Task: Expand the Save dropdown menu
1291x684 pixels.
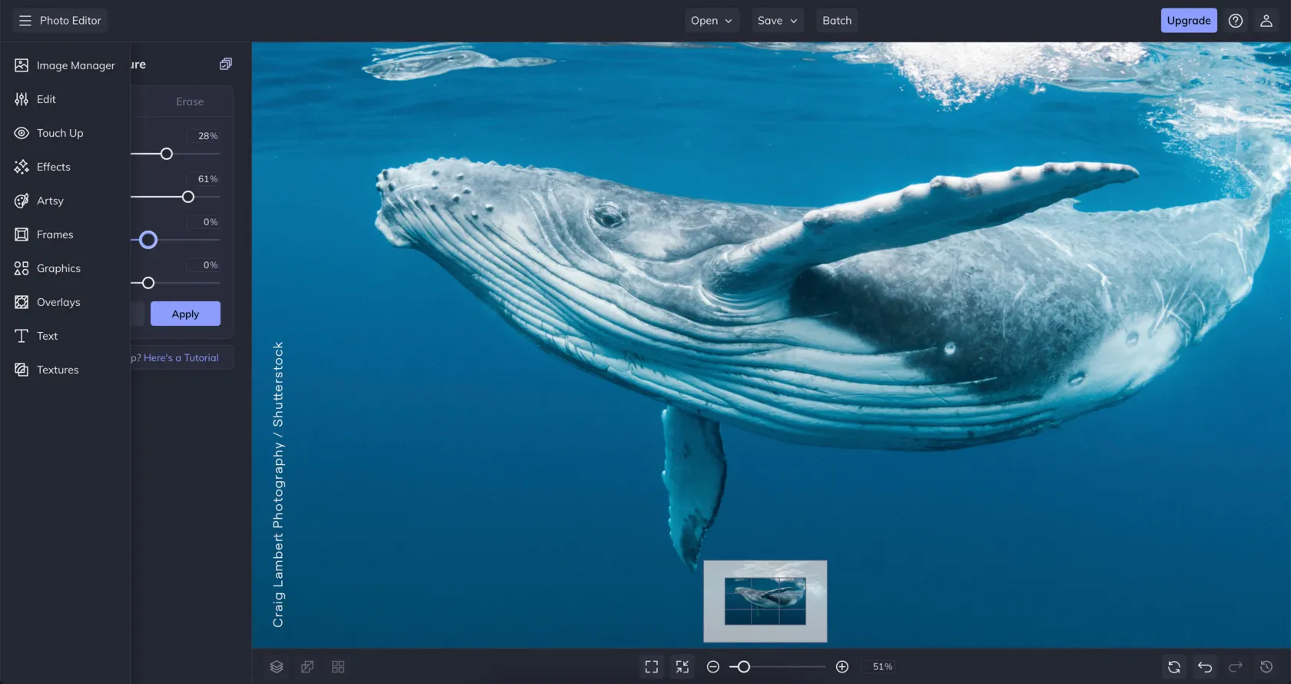Action: (777, 21)
